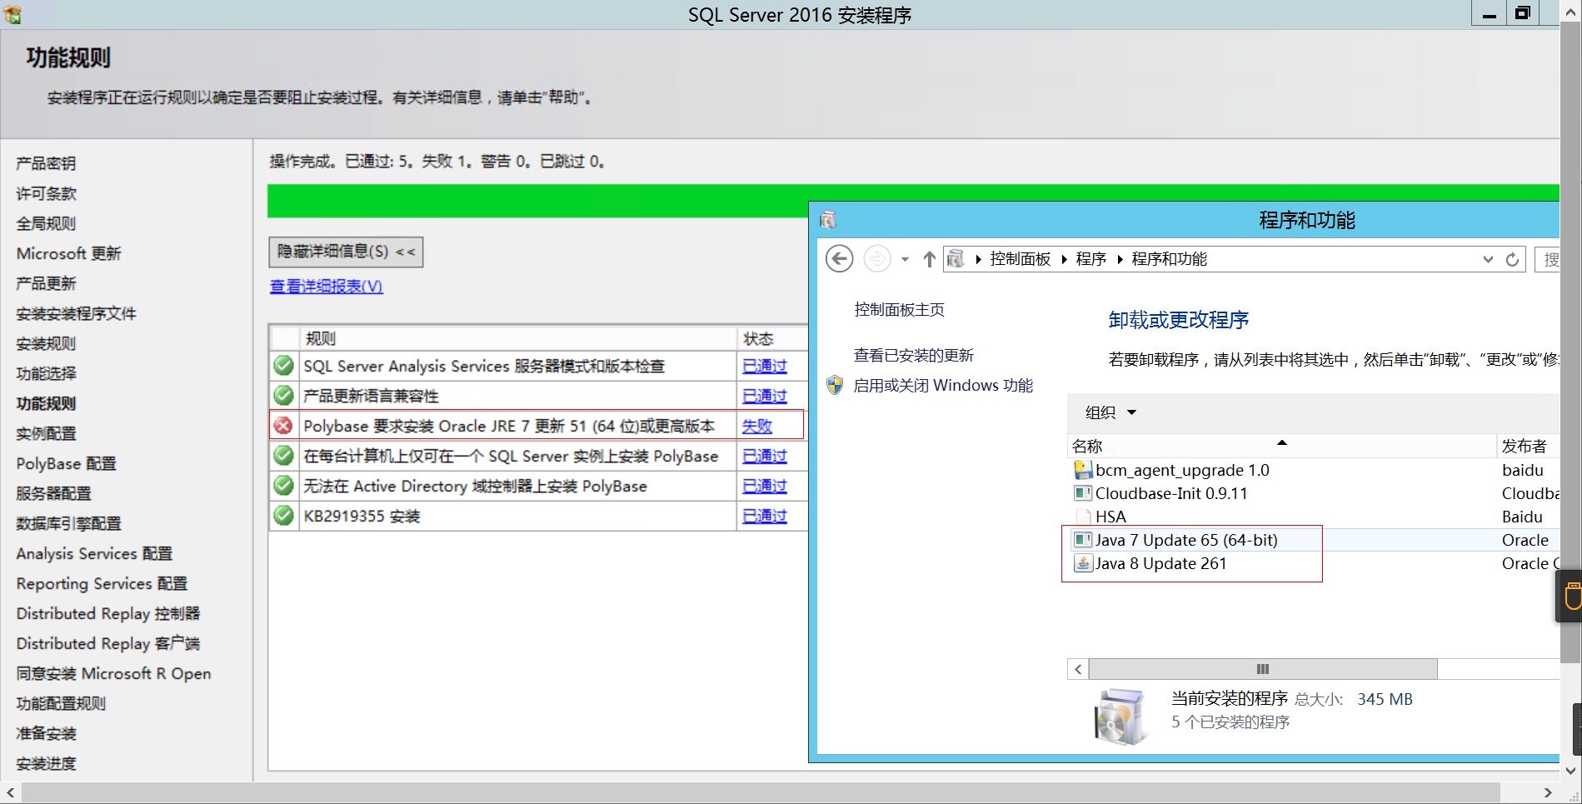Open the 组织 dropdown menu
The width and height of the screenshot is (1582, 804).
[x=1110, y=412]
